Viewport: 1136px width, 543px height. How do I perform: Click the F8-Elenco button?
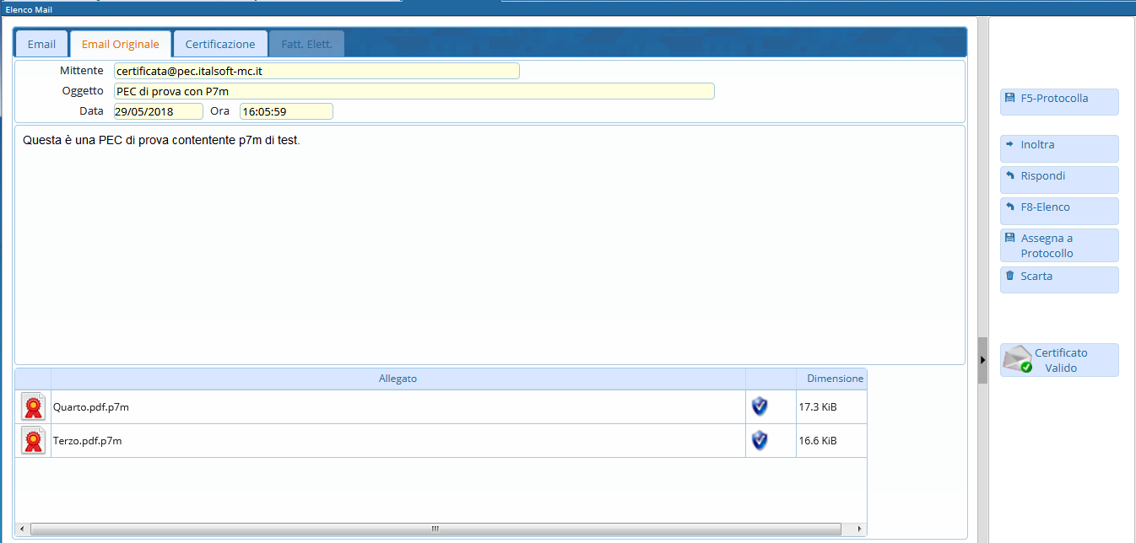pos(1059,207)
